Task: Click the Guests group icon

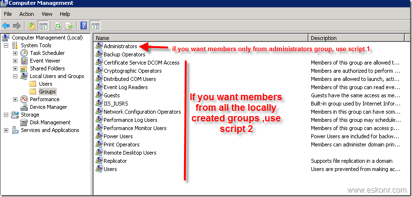Action: point(99,95)
